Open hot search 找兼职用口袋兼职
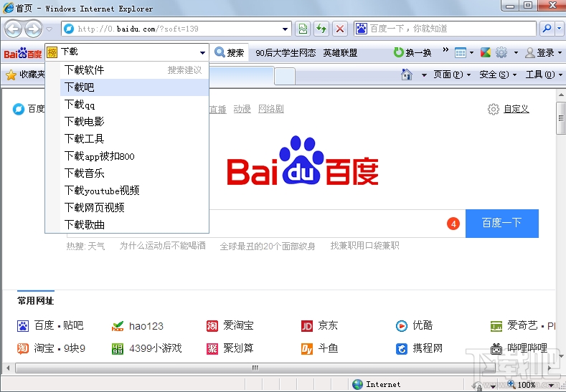Image resolution: width=566 pixels, height=392 pixels. point(364,246)
